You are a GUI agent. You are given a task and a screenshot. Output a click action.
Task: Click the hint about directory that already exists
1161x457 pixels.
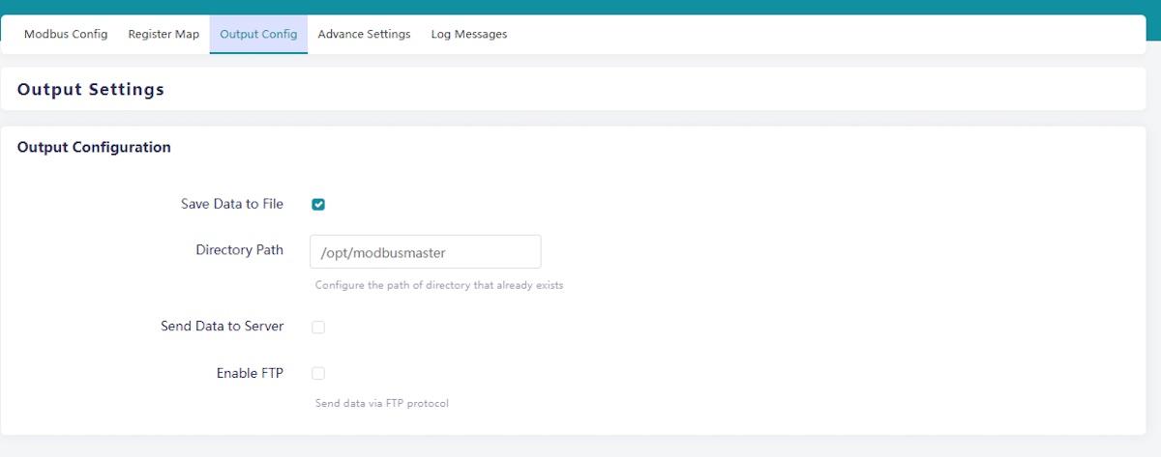tap(439, 286)
